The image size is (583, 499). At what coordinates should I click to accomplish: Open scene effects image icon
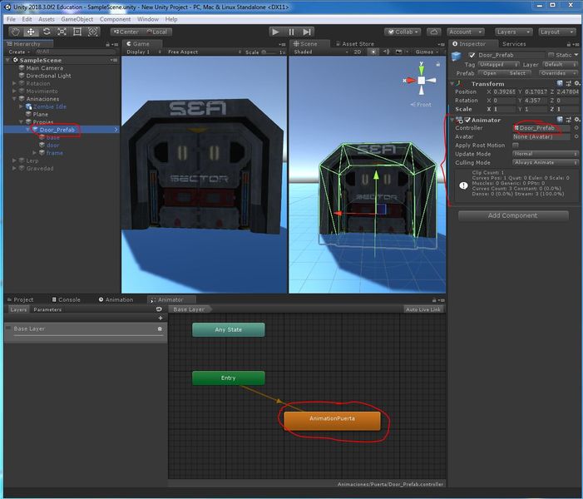click(398, 52)
